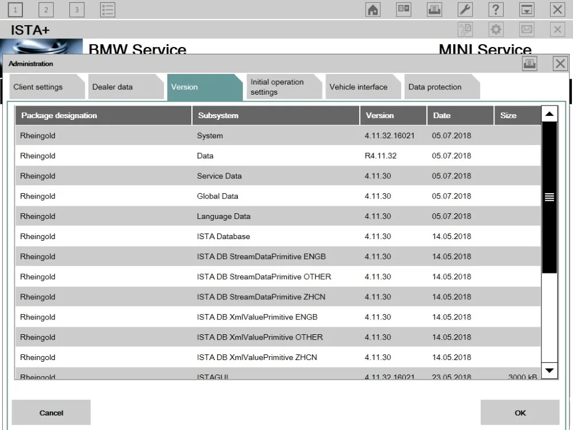Click the screen download icon in top toolbar
573x430 pixels.
point(527,10)
